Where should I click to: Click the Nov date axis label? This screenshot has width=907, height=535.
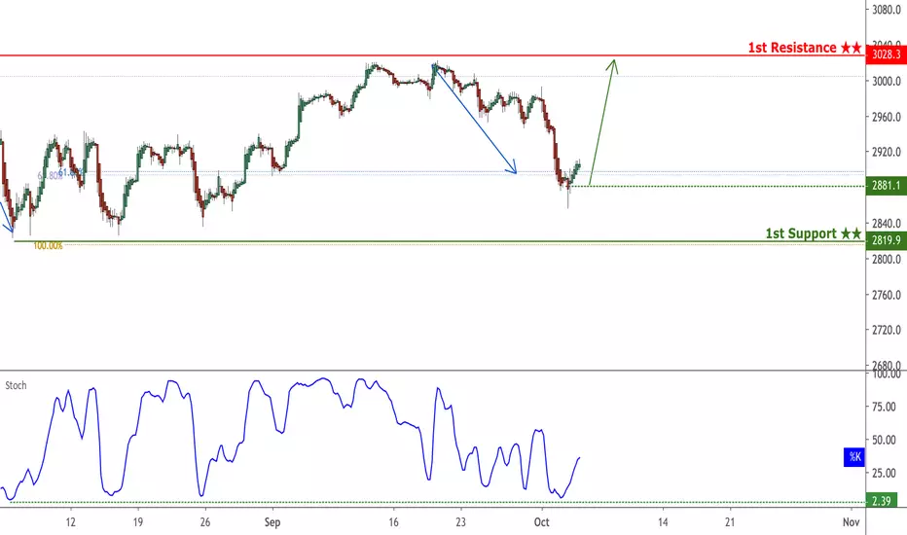click(851, 522)
